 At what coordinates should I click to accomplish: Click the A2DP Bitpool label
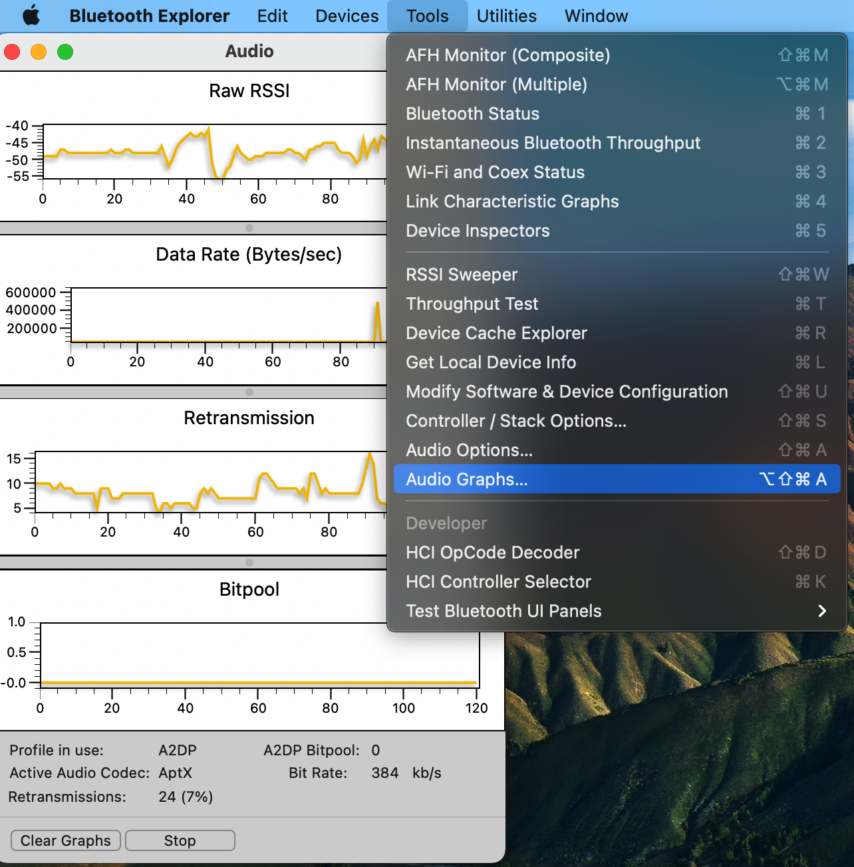tap(311, 751)
